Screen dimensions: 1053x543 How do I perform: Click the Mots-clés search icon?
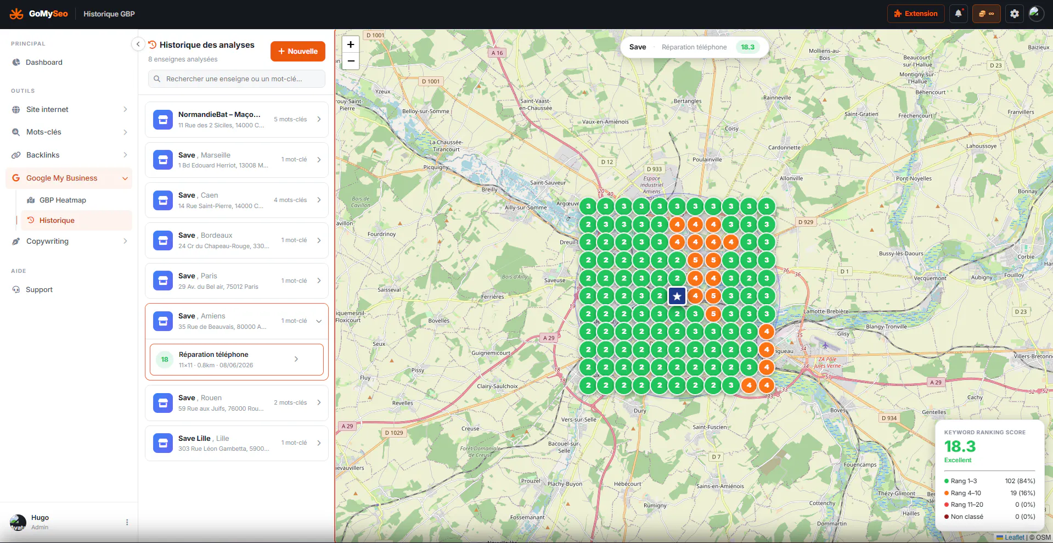pos(16,132)
